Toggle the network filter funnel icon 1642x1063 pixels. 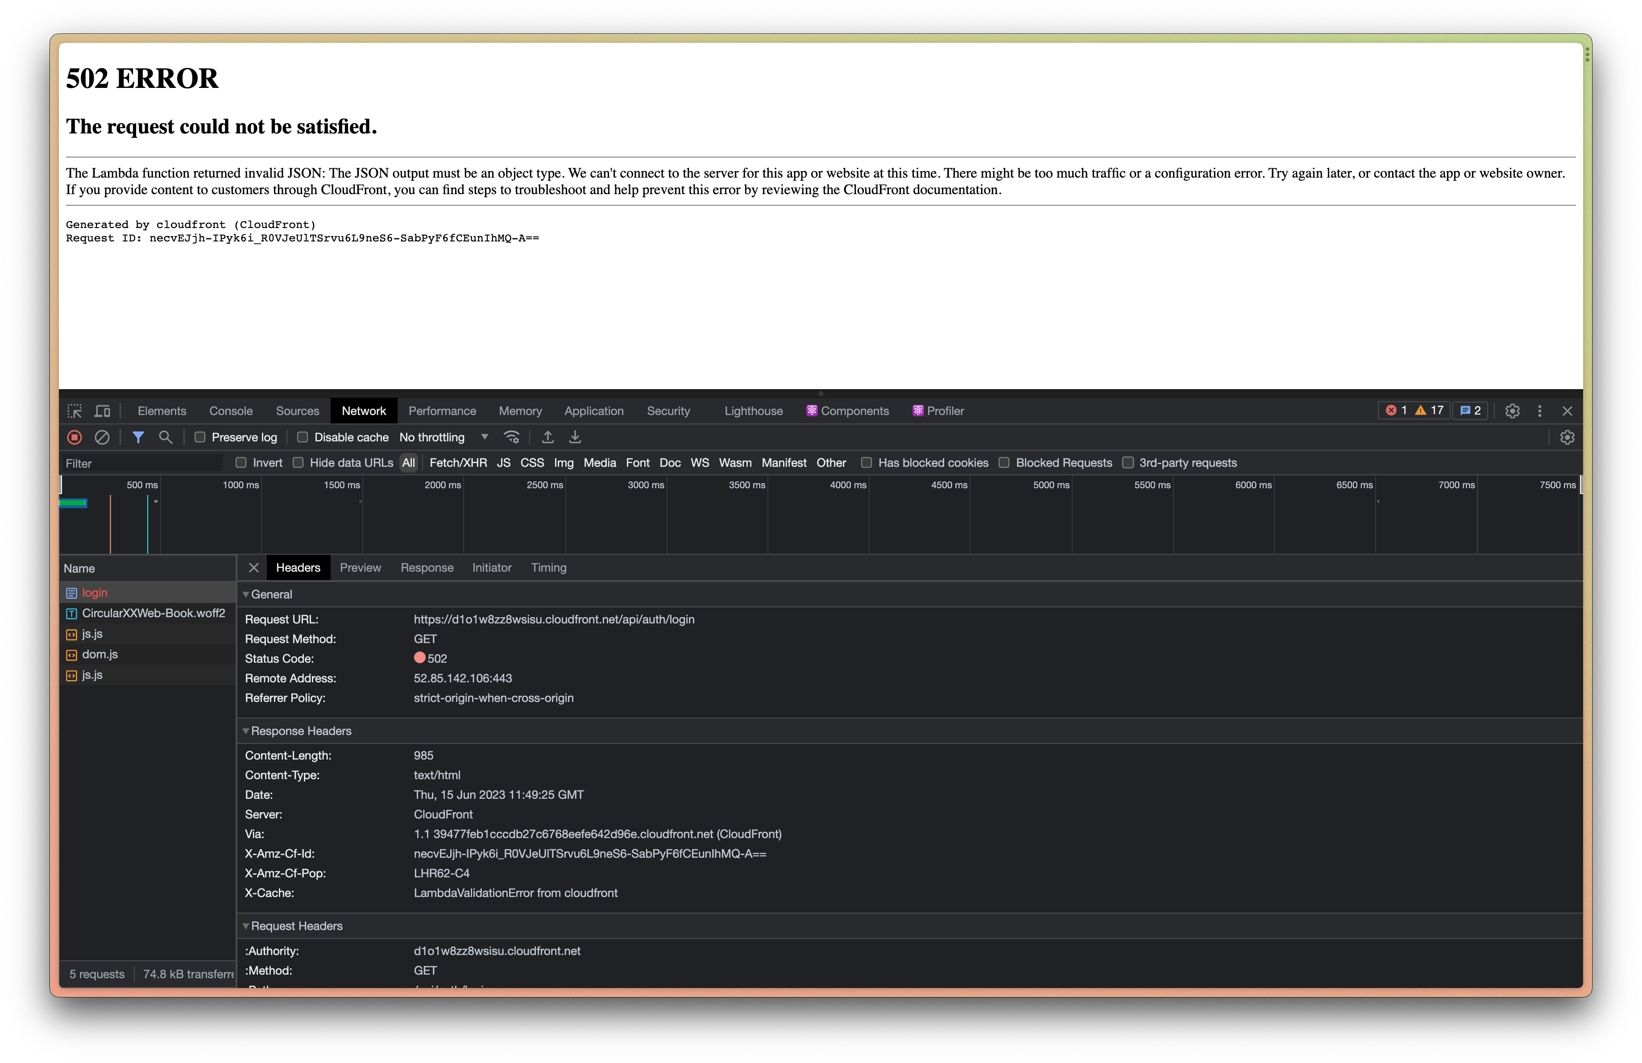pyautogui.click(x=138, y=437)
